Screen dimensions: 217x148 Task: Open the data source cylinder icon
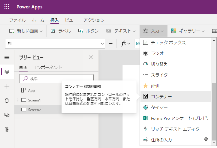pyautogui.click(x=7, y=101)
